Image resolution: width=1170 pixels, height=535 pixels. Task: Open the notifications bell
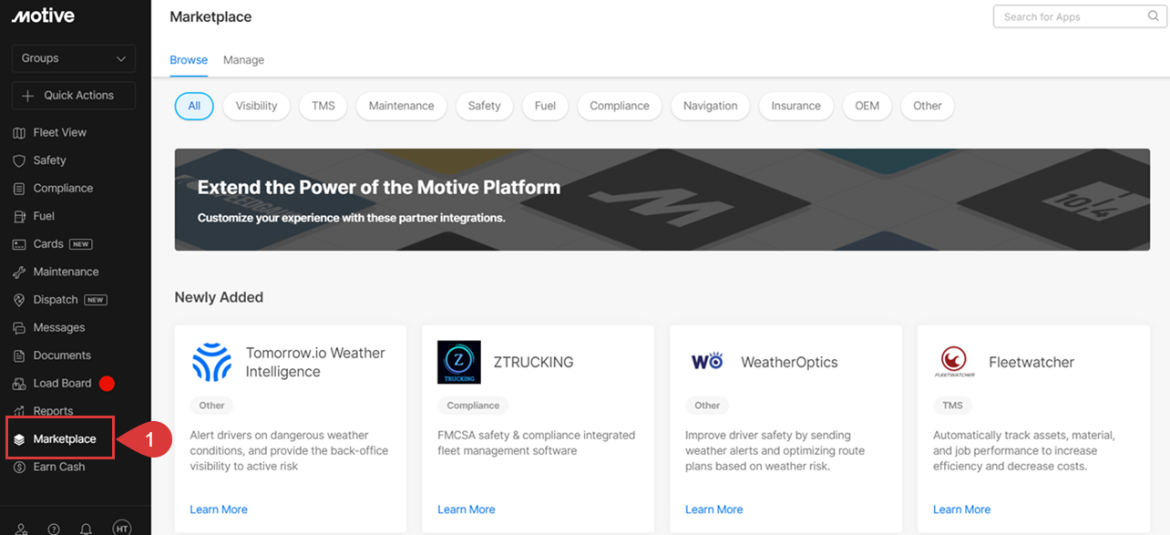coord(86,529)
